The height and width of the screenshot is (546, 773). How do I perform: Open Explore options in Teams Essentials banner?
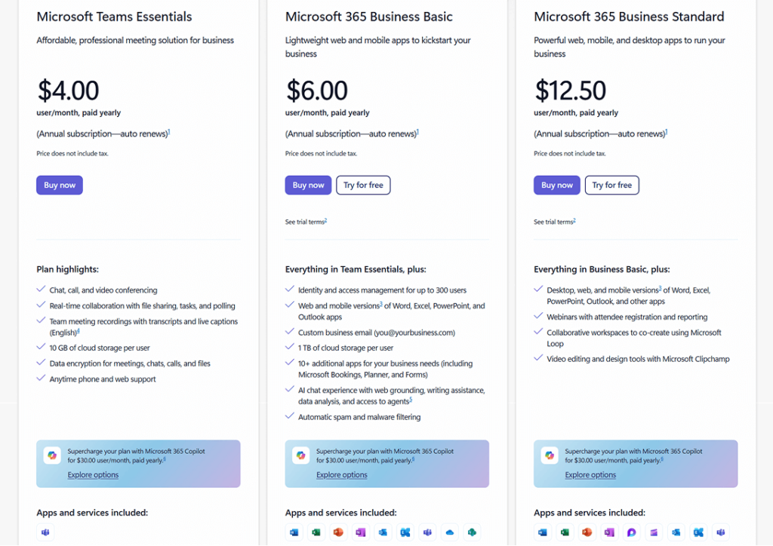(93, 475)
